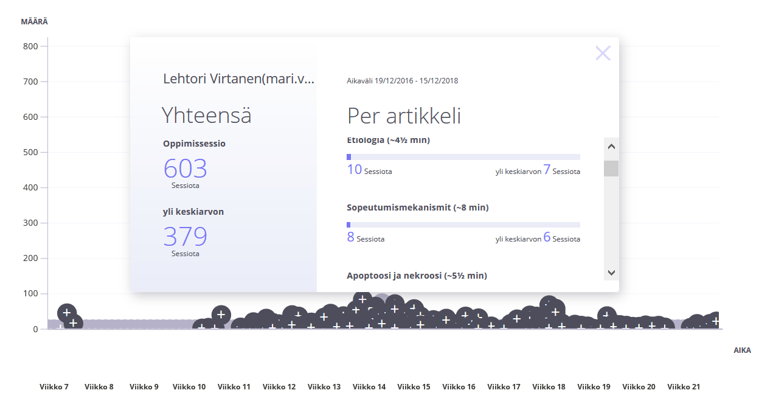The image size is (759, 404).
Task: Close the Lehtori Virtanen statistics popup
Action: click(603, 54)
